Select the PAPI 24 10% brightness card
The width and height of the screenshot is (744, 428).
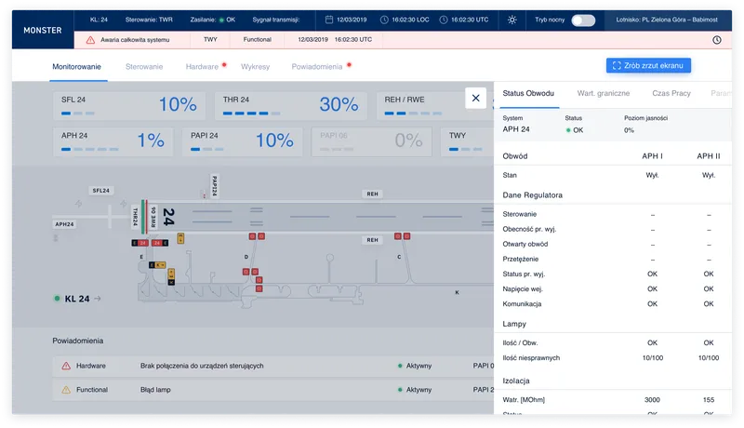[243, 141]
